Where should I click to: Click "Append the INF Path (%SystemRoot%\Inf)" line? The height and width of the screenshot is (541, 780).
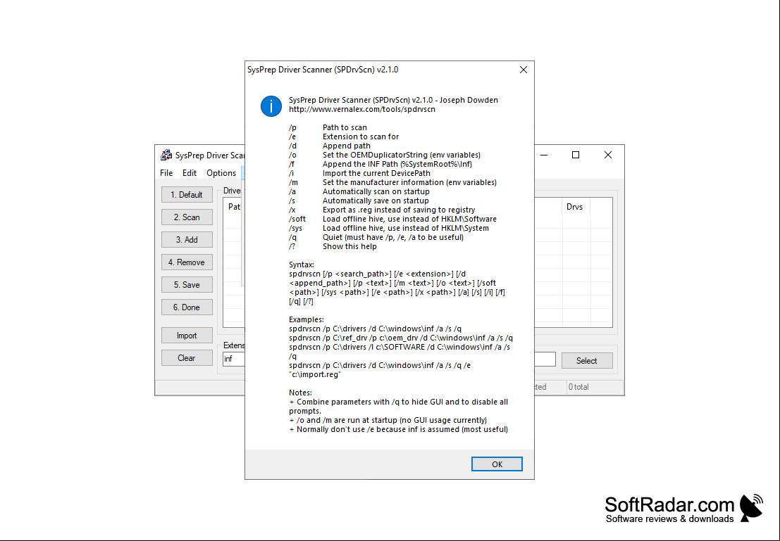(397, 164)
